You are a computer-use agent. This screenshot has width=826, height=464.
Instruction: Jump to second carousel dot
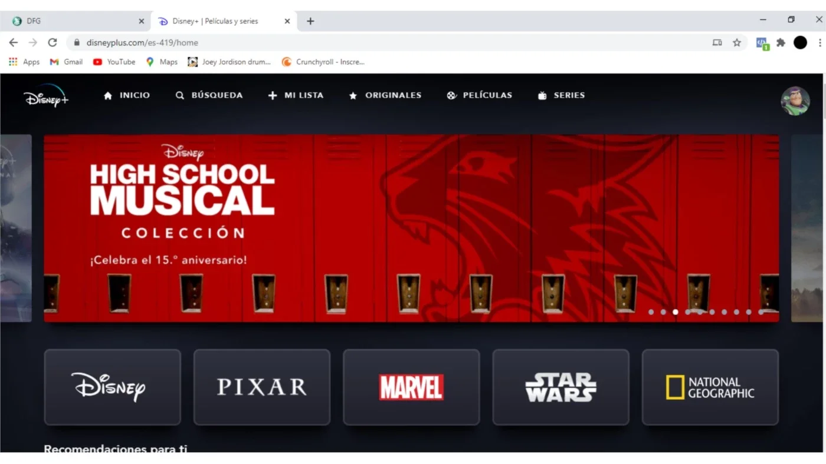(x=663, y=312)
